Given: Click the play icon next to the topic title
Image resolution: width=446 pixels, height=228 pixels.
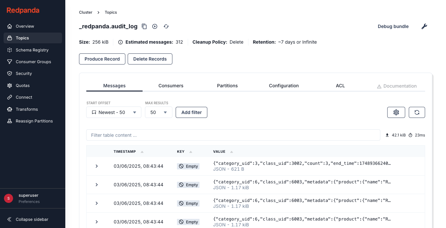Looking at the screenshot, I should [x=154, y=26].
